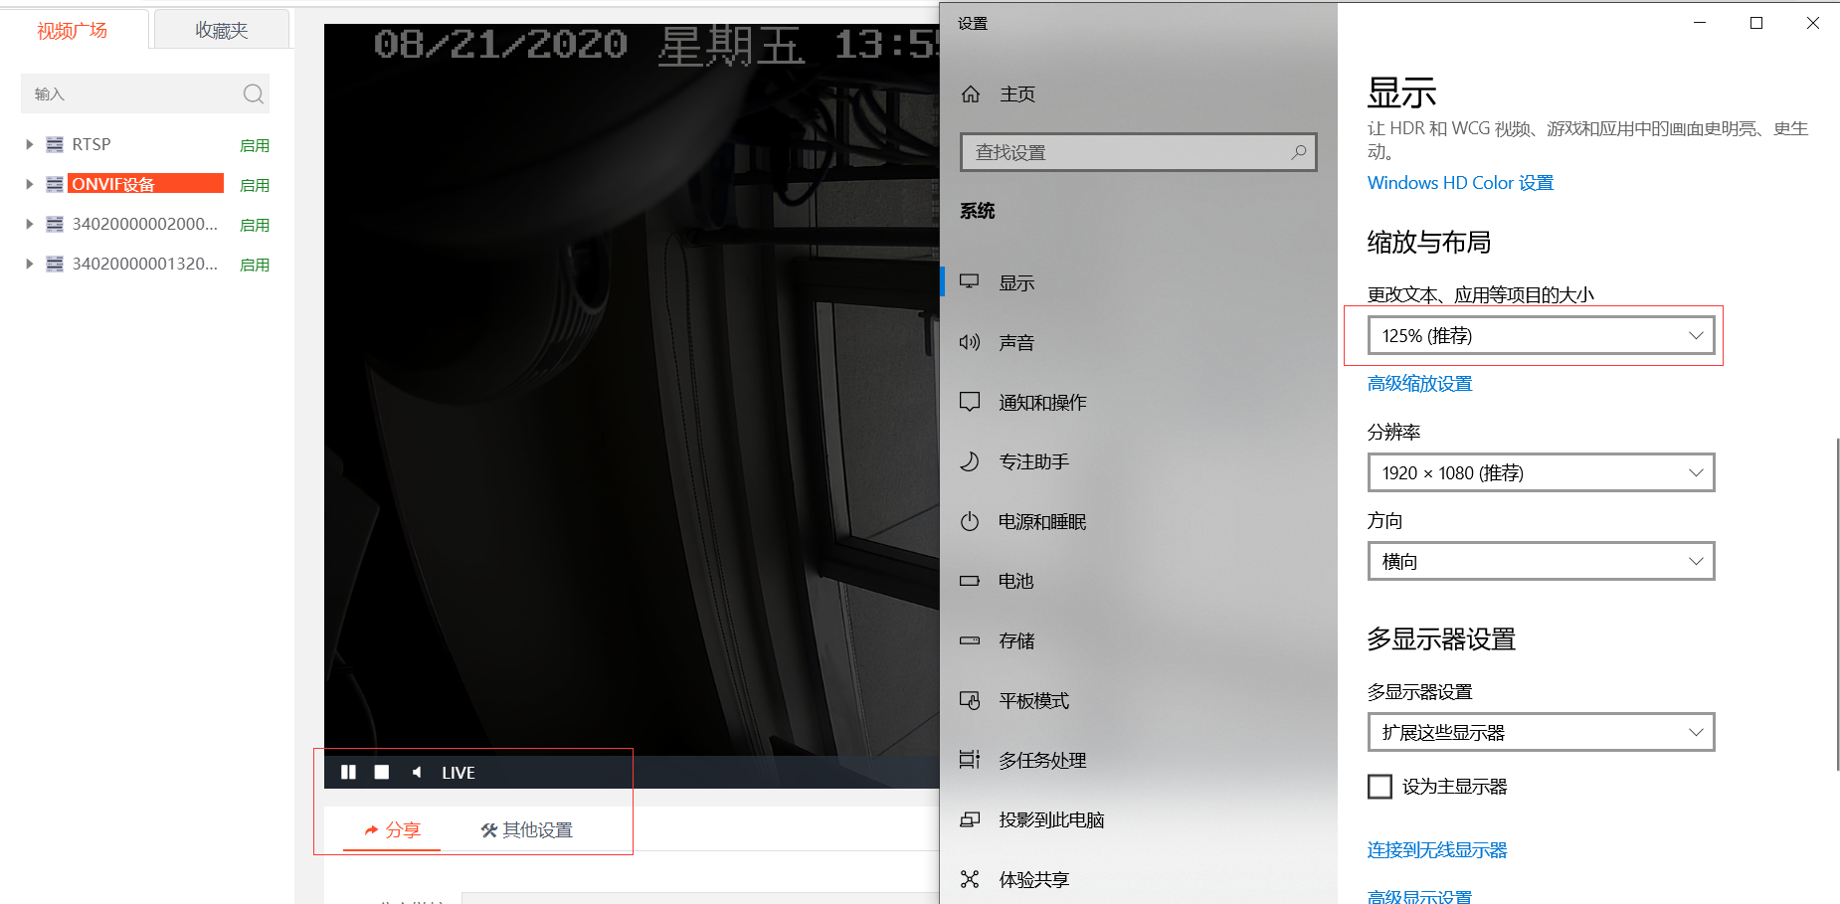The height and width of the screenshot is (904, 1840).
Task: Minimize the 设置 window
Action: (1700, 23)
